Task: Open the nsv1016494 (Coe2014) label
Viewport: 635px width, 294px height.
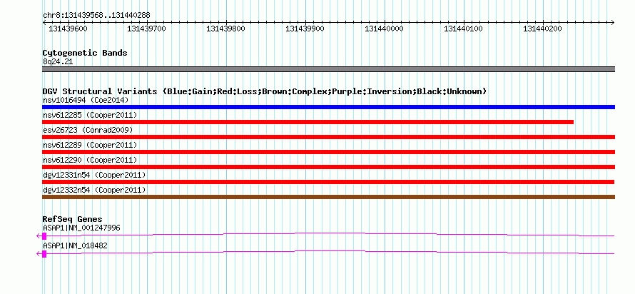Action: 86,100
